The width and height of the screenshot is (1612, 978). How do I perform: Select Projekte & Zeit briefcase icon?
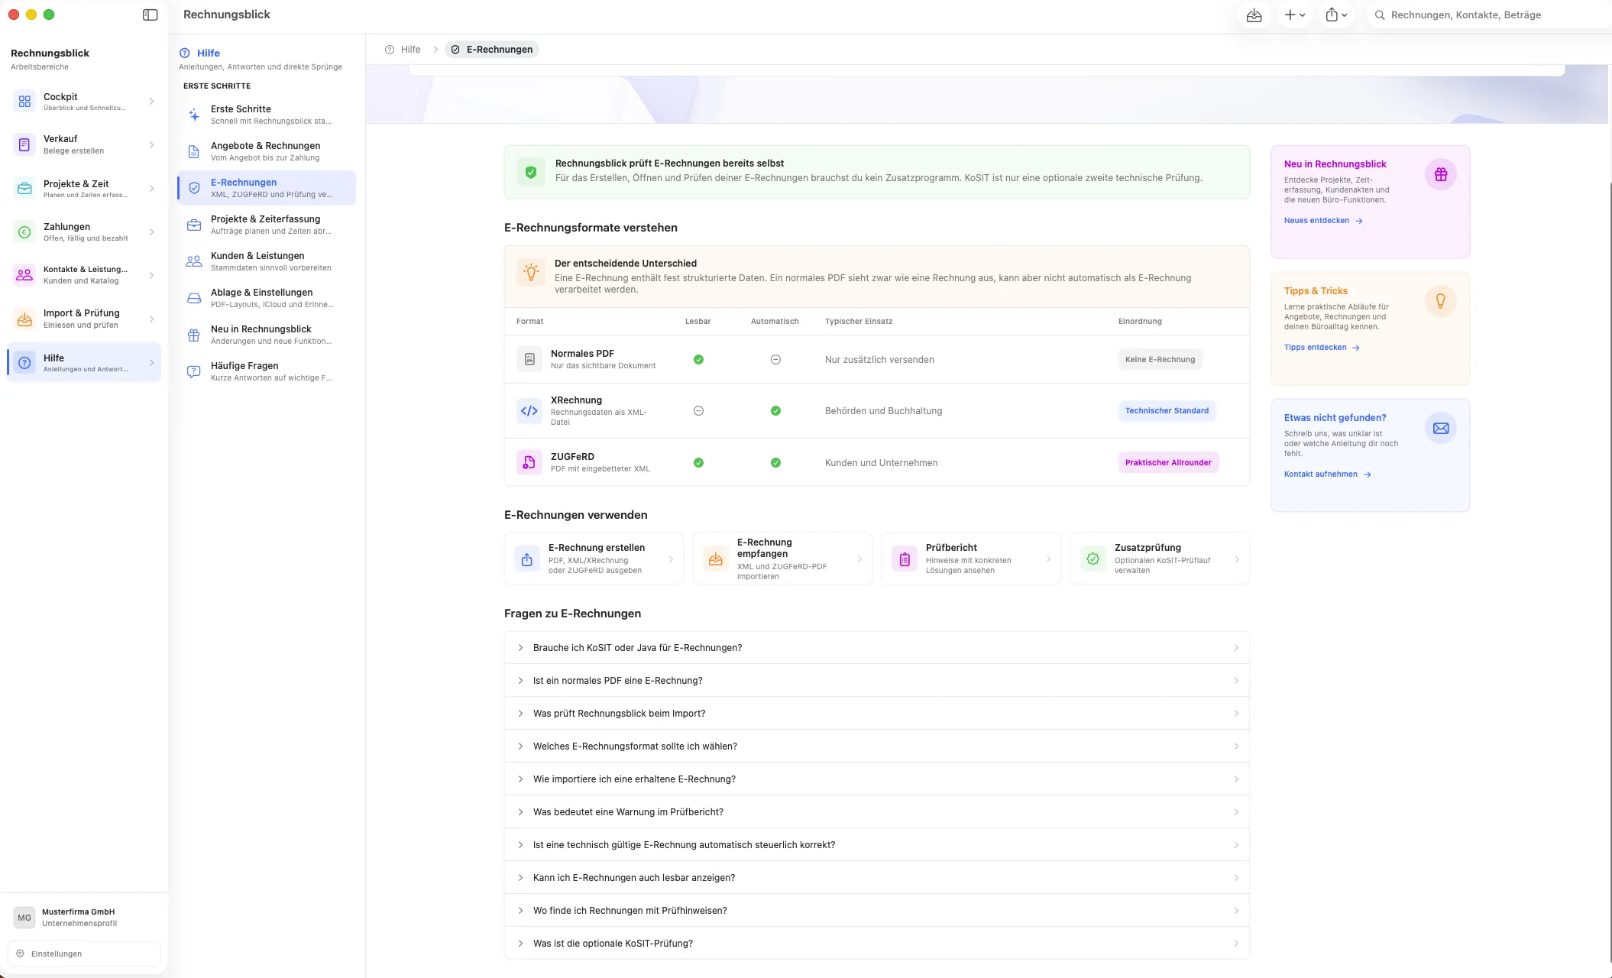pos(24,188)
